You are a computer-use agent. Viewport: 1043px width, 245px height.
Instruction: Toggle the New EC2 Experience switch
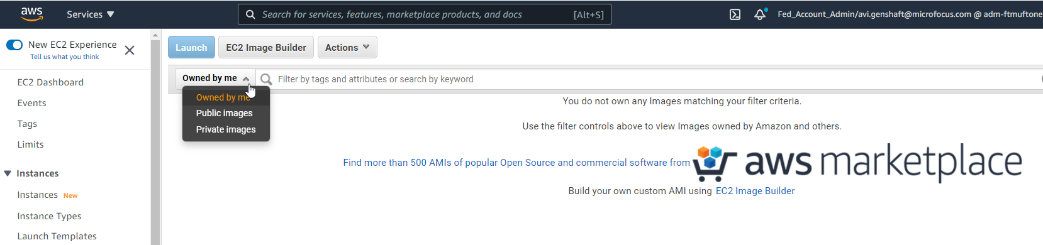(14, 45)
